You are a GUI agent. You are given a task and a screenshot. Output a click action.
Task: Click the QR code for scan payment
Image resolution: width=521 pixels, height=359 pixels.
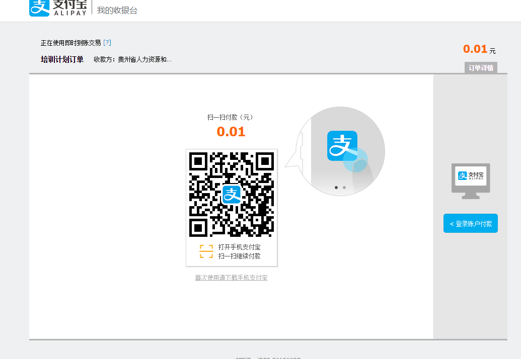(x=232, y=195)
